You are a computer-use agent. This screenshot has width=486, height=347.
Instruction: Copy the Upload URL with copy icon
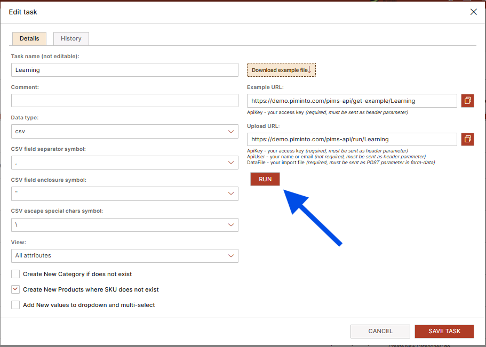467,139
